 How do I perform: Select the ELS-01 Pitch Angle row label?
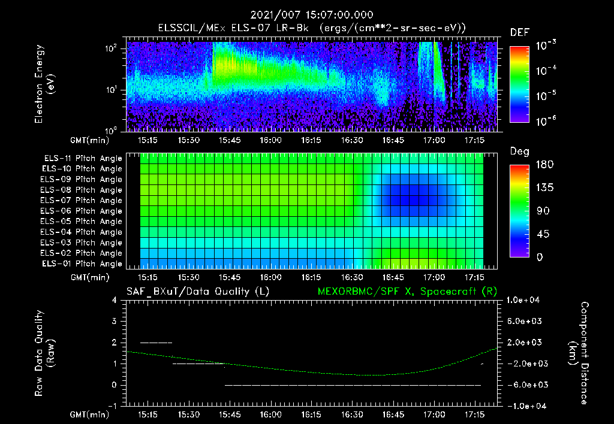coord(82,264)
